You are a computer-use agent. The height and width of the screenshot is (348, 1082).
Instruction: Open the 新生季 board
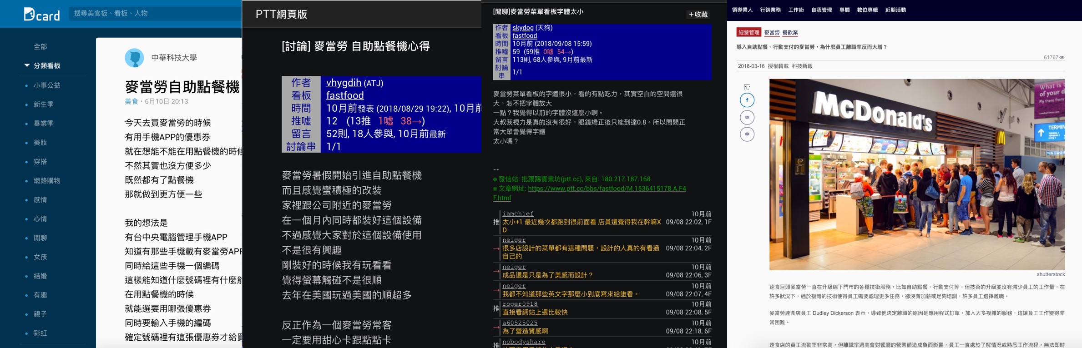44,104
